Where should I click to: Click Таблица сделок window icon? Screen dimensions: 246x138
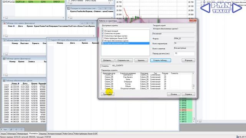tap(4, 59)
